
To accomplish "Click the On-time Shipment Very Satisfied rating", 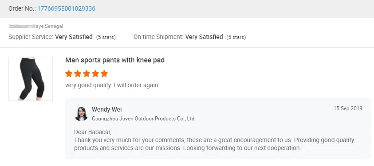I will 204,37.
